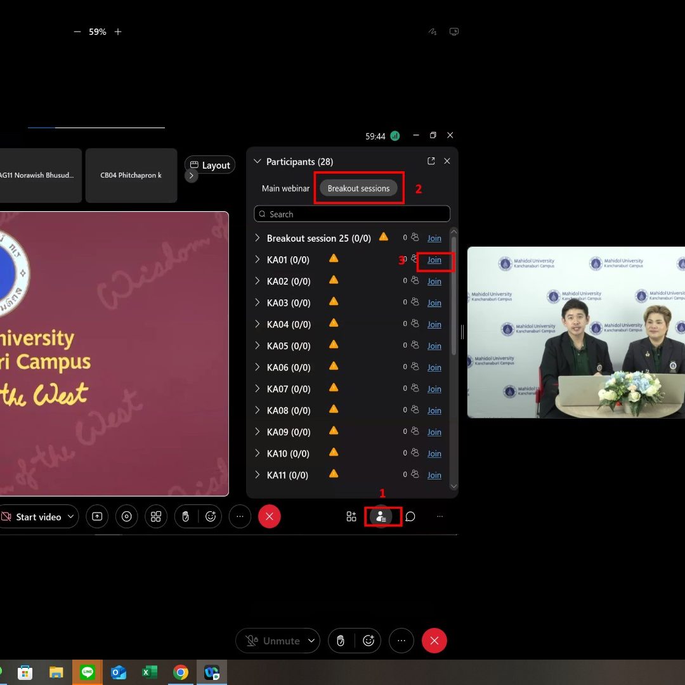685x685 pixels.
Task: Open the chat bubble icon
Action: (x=410, y=517)
